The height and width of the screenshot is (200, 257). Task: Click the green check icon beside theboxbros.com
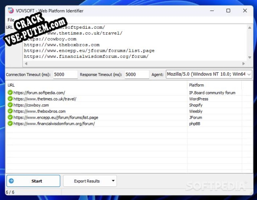(x=10, y=111)
